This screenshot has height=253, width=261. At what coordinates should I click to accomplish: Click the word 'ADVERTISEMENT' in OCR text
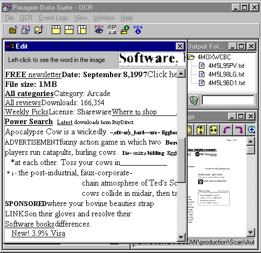(x=32, y=142)
